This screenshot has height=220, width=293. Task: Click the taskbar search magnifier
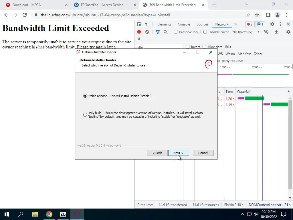[x=21, y=214]
